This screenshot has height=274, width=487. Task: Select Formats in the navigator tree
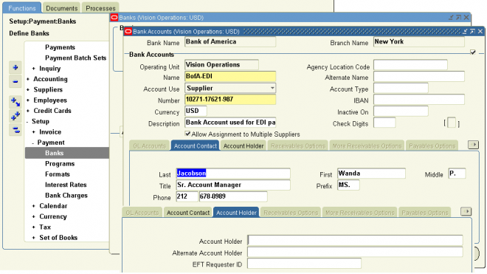[x=58, y=174]
